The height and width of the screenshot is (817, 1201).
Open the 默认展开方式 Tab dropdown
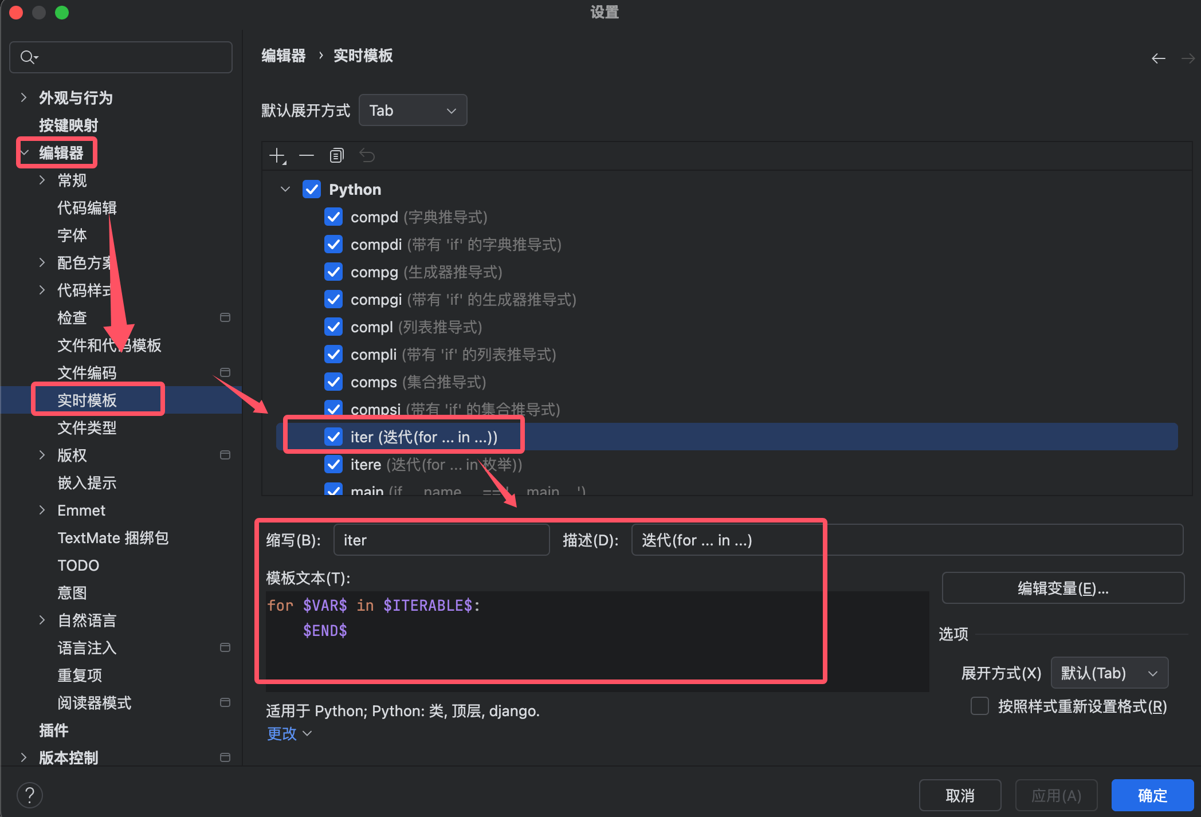tap(413, 111)
